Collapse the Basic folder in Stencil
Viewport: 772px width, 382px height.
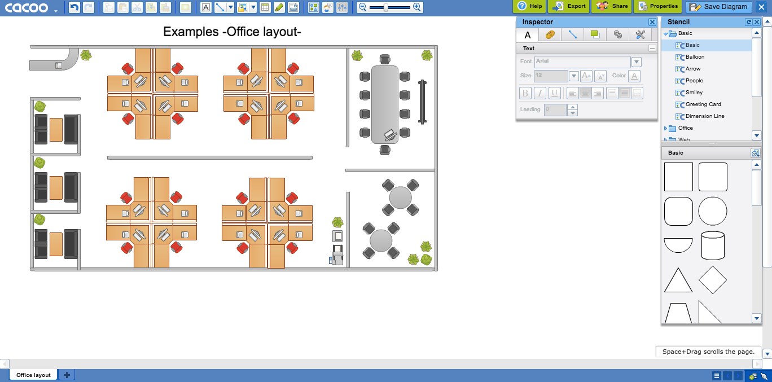[666, 34]
